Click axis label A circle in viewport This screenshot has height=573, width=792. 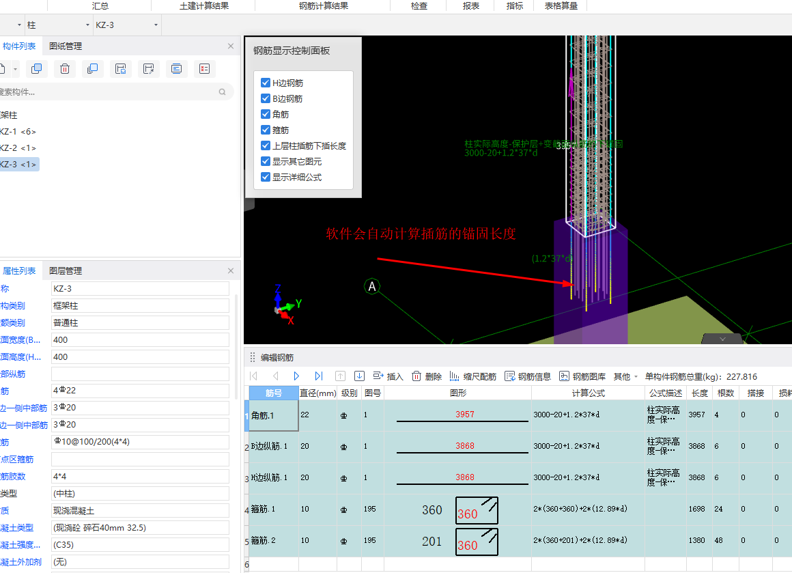pos(371,287)
